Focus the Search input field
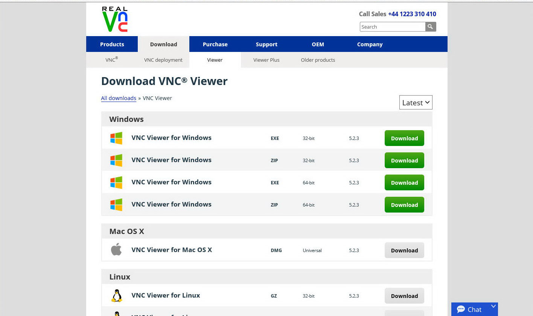 pyautogui.click(x=393, y=27)
